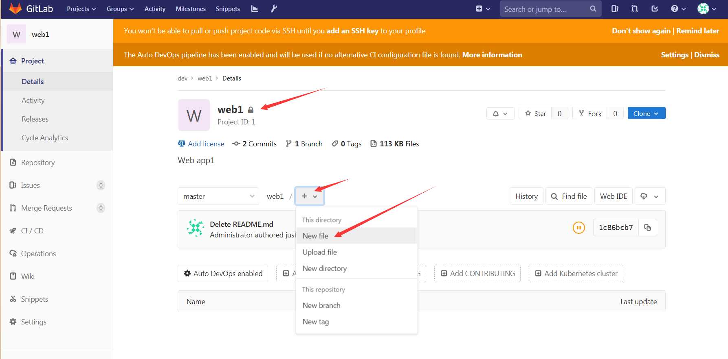Click Don't show again link
This screenshot has height=359, width=728.
tap(641, 30)
